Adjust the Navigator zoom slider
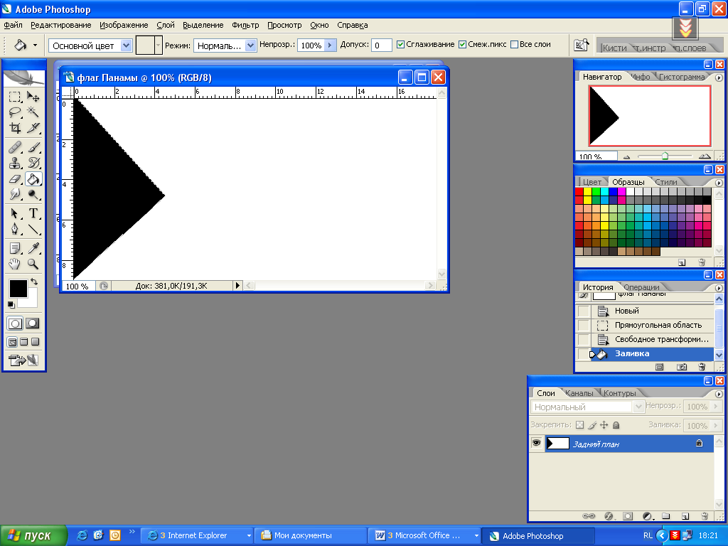Viewport: 728px width, 546px height. [x=665, y=156]
